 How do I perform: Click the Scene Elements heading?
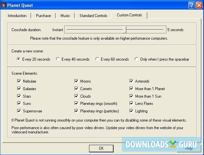point(25,73)
